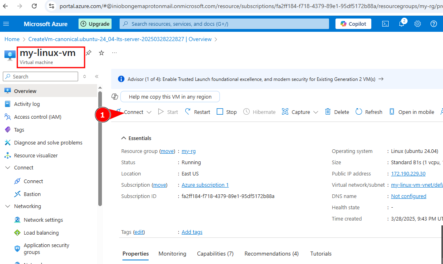Open the help question mark icon
The height and width of the screenshot is (264, 443).
(434, 24)
